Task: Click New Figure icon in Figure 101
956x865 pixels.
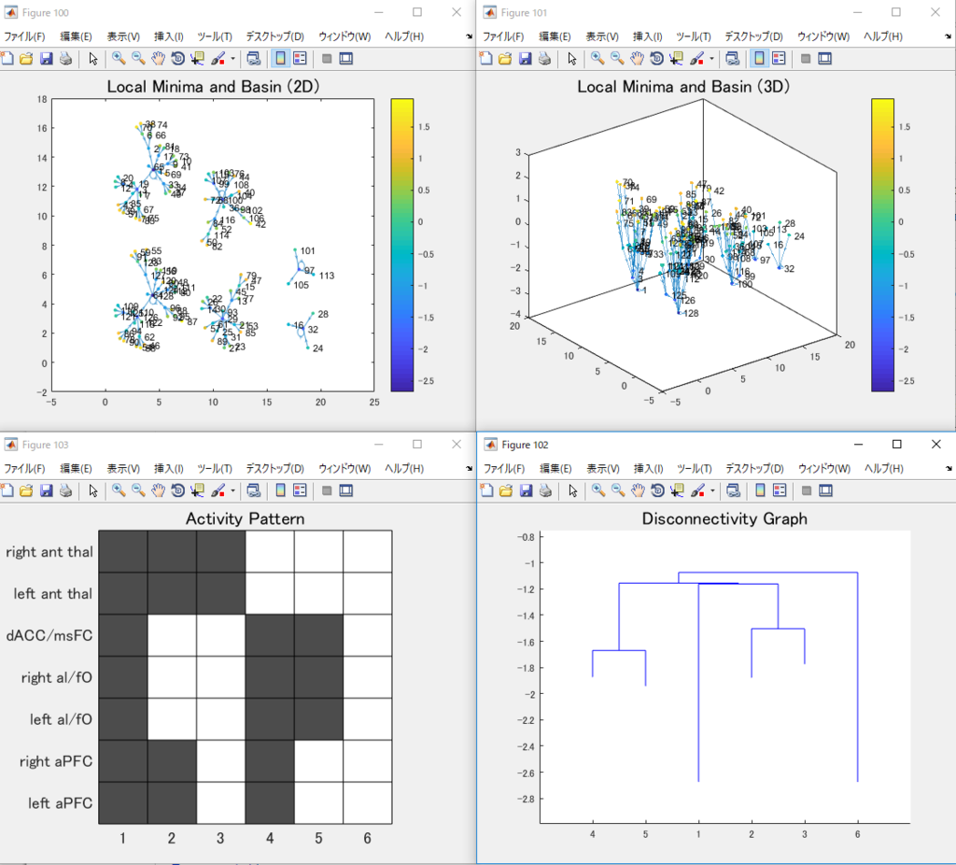Action: tap(485, 59)
